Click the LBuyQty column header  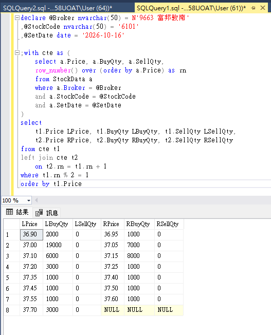click(58, 224)
